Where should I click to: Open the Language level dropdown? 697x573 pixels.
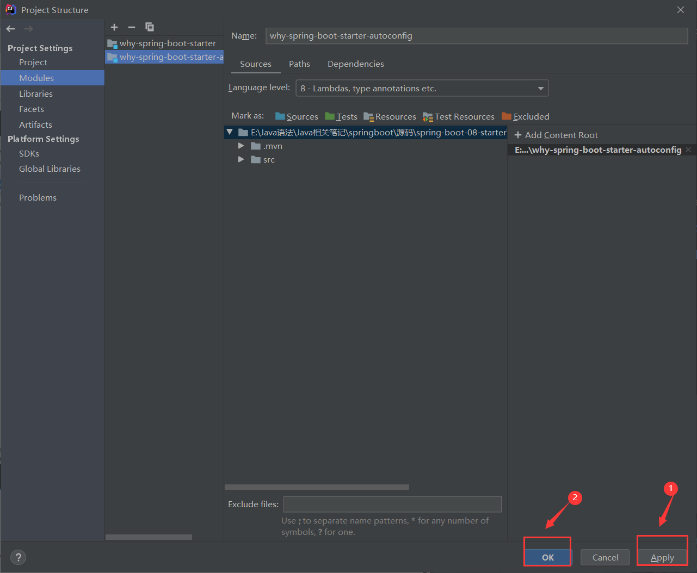pos(422,88)
